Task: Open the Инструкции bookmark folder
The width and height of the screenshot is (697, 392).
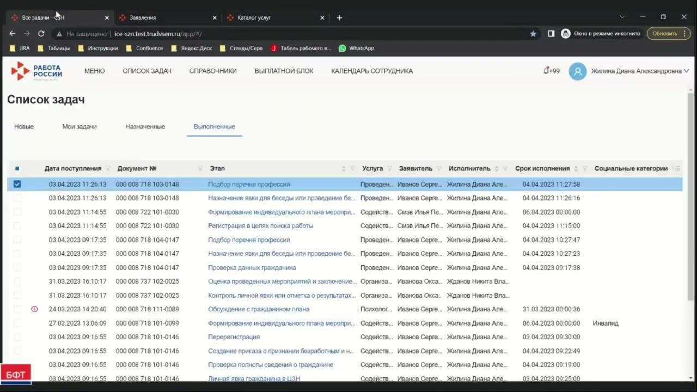Action: [98, 48]
